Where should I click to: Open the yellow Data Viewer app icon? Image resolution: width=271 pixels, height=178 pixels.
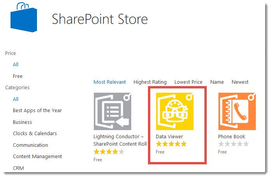pyautogui.click(x=174, y=111)
